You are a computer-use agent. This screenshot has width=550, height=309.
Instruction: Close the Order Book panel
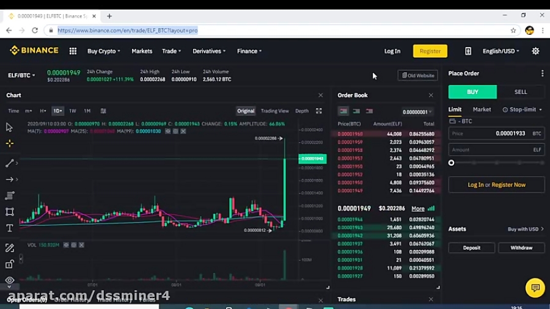click(x=431, y=95)
